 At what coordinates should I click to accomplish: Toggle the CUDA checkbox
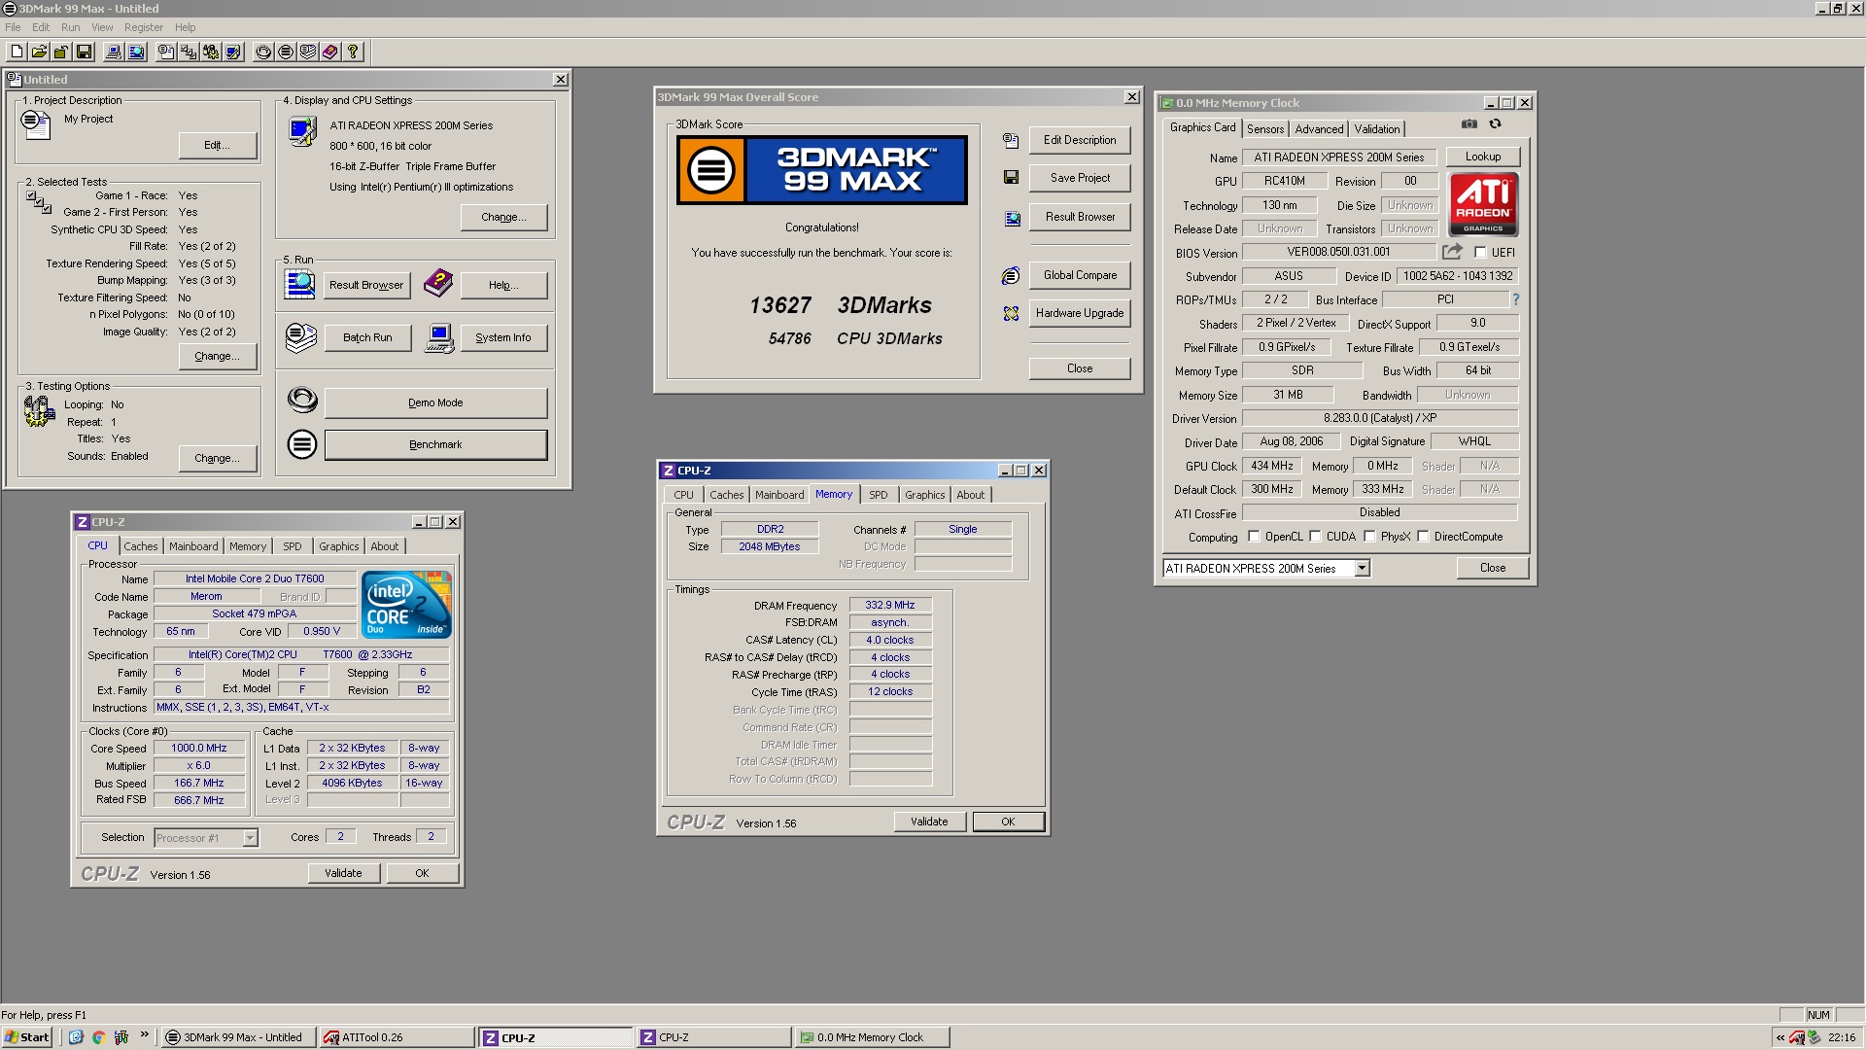pos(1315,537)
